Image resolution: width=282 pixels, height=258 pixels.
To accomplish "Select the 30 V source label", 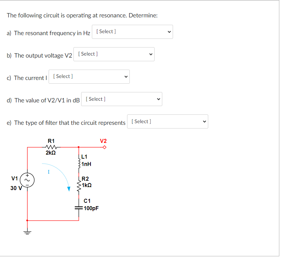I will pyautogui.click(x=16, y=188).
